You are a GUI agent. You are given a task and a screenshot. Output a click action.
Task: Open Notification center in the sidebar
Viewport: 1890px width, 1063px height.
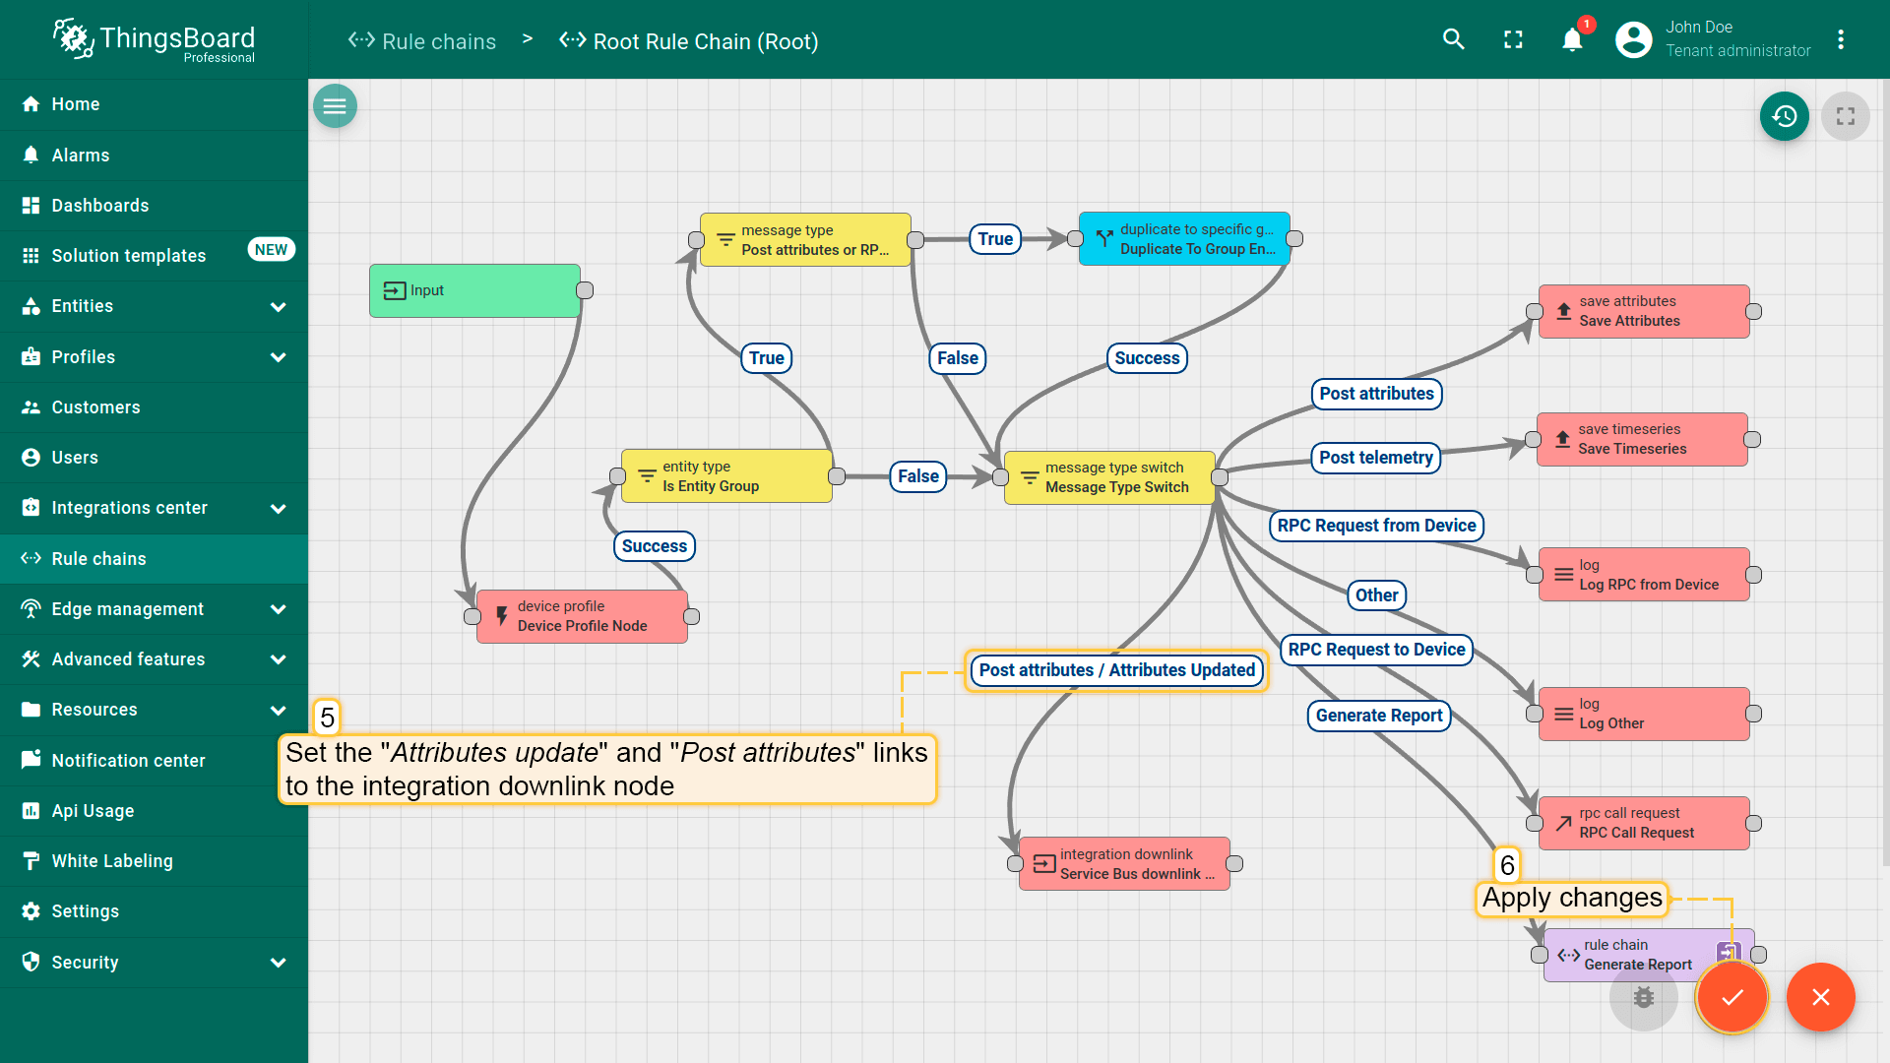click(x=128, y=761)
